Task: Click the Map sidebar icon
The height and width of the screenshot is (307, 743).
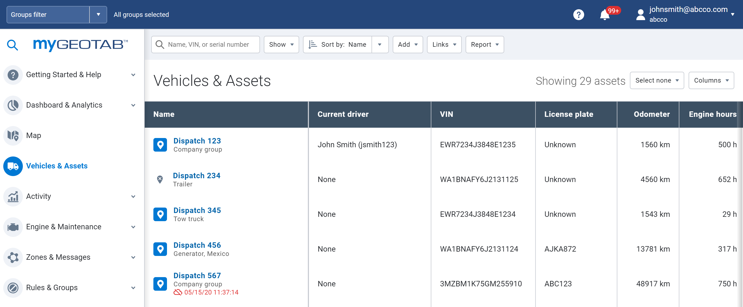Action: point(13,135)
